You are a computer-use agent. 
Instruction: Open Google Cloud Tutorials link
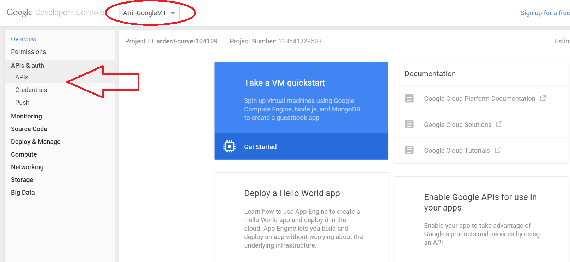tap(457, 151)
